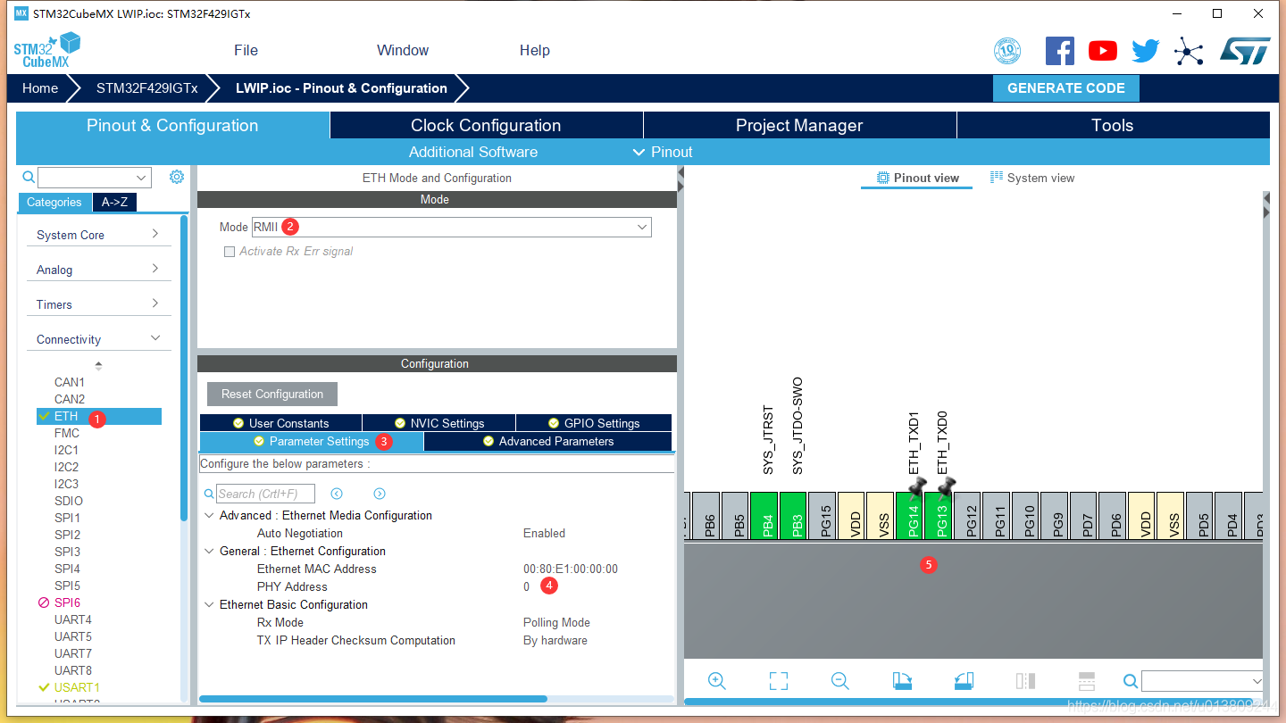Open the ETH Mode RMII dropdown
1286x723 pixels.
pyautogui.click(x=451, y=228)
